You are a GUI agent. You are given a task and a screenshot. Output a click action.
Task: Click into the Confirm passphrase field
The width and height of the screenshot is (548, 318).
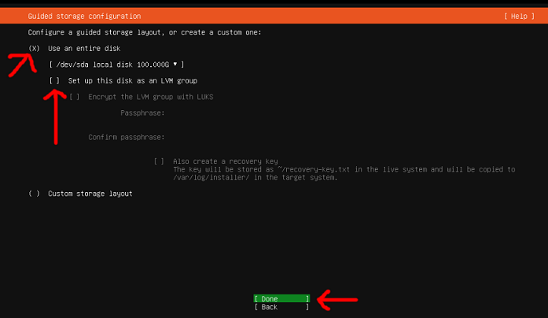236,137
